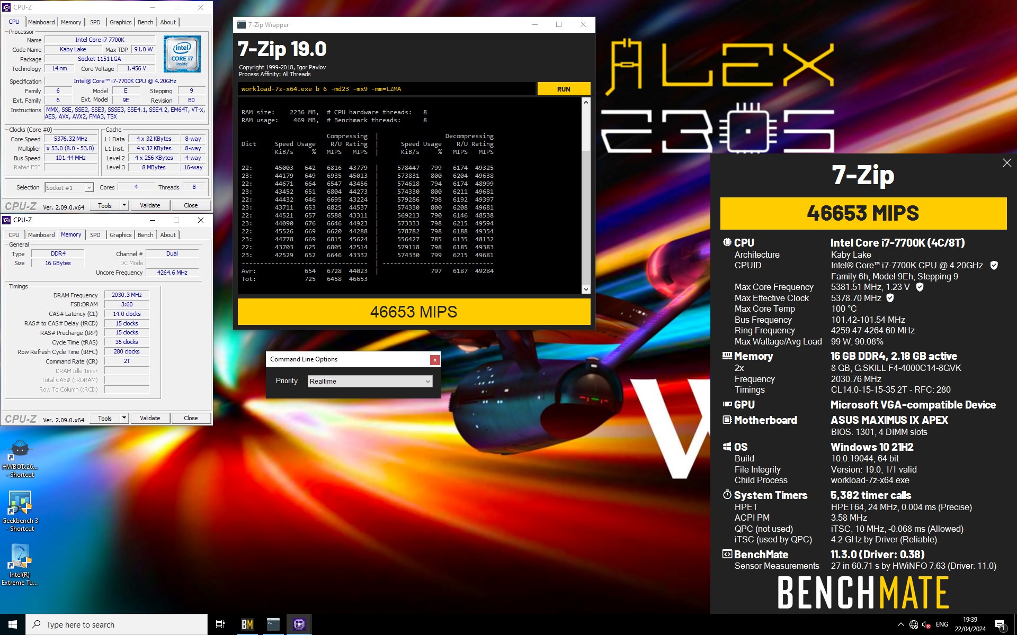Click the Intel Core i7 logo in CPU-Z
1017x635 pixels.
click(182, 54)
